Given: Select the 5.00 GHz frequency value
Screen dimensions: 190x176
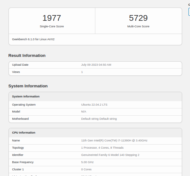Looking at the screenshot, I should pos(87,162).
